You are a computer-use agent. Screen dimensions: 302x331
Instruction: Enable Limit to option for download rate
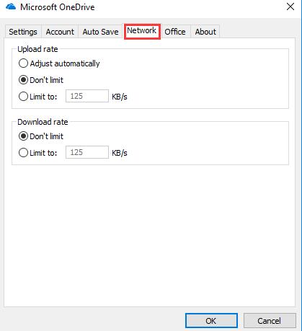coord(37,153)
